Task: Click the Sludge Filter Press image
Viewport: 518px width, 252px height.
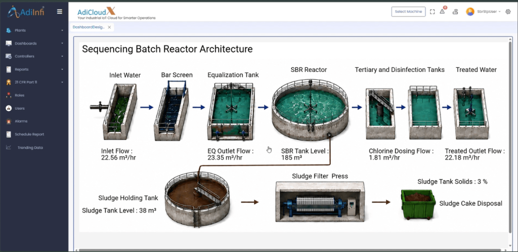Action: 320,201
